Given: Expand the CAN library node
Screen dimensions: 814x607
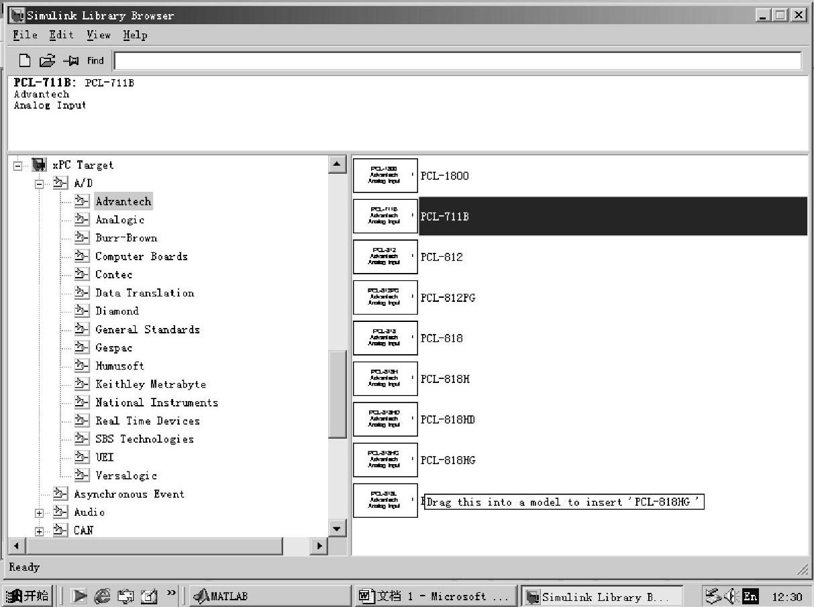Looking at the screenshot, I should [40, 531].
